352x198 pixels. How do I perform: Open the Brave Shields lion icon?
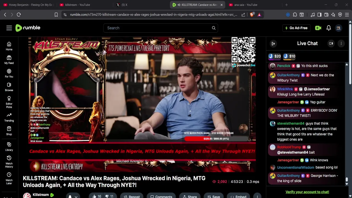click(x=252, y=15)
